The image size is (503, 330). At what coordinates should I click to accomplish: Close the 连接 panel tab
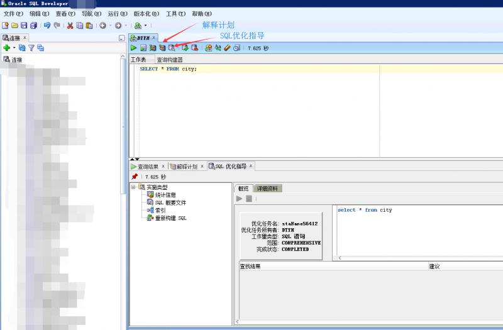(x=25, y=38)
